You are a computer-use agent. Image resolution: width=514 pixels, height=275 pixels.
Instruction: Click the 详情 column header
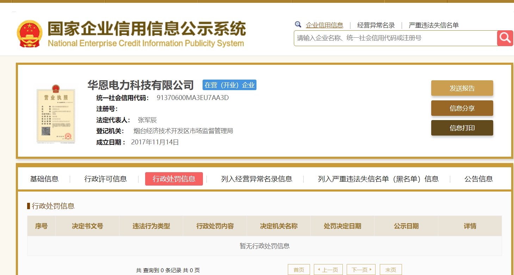click(x=470, y=226)
